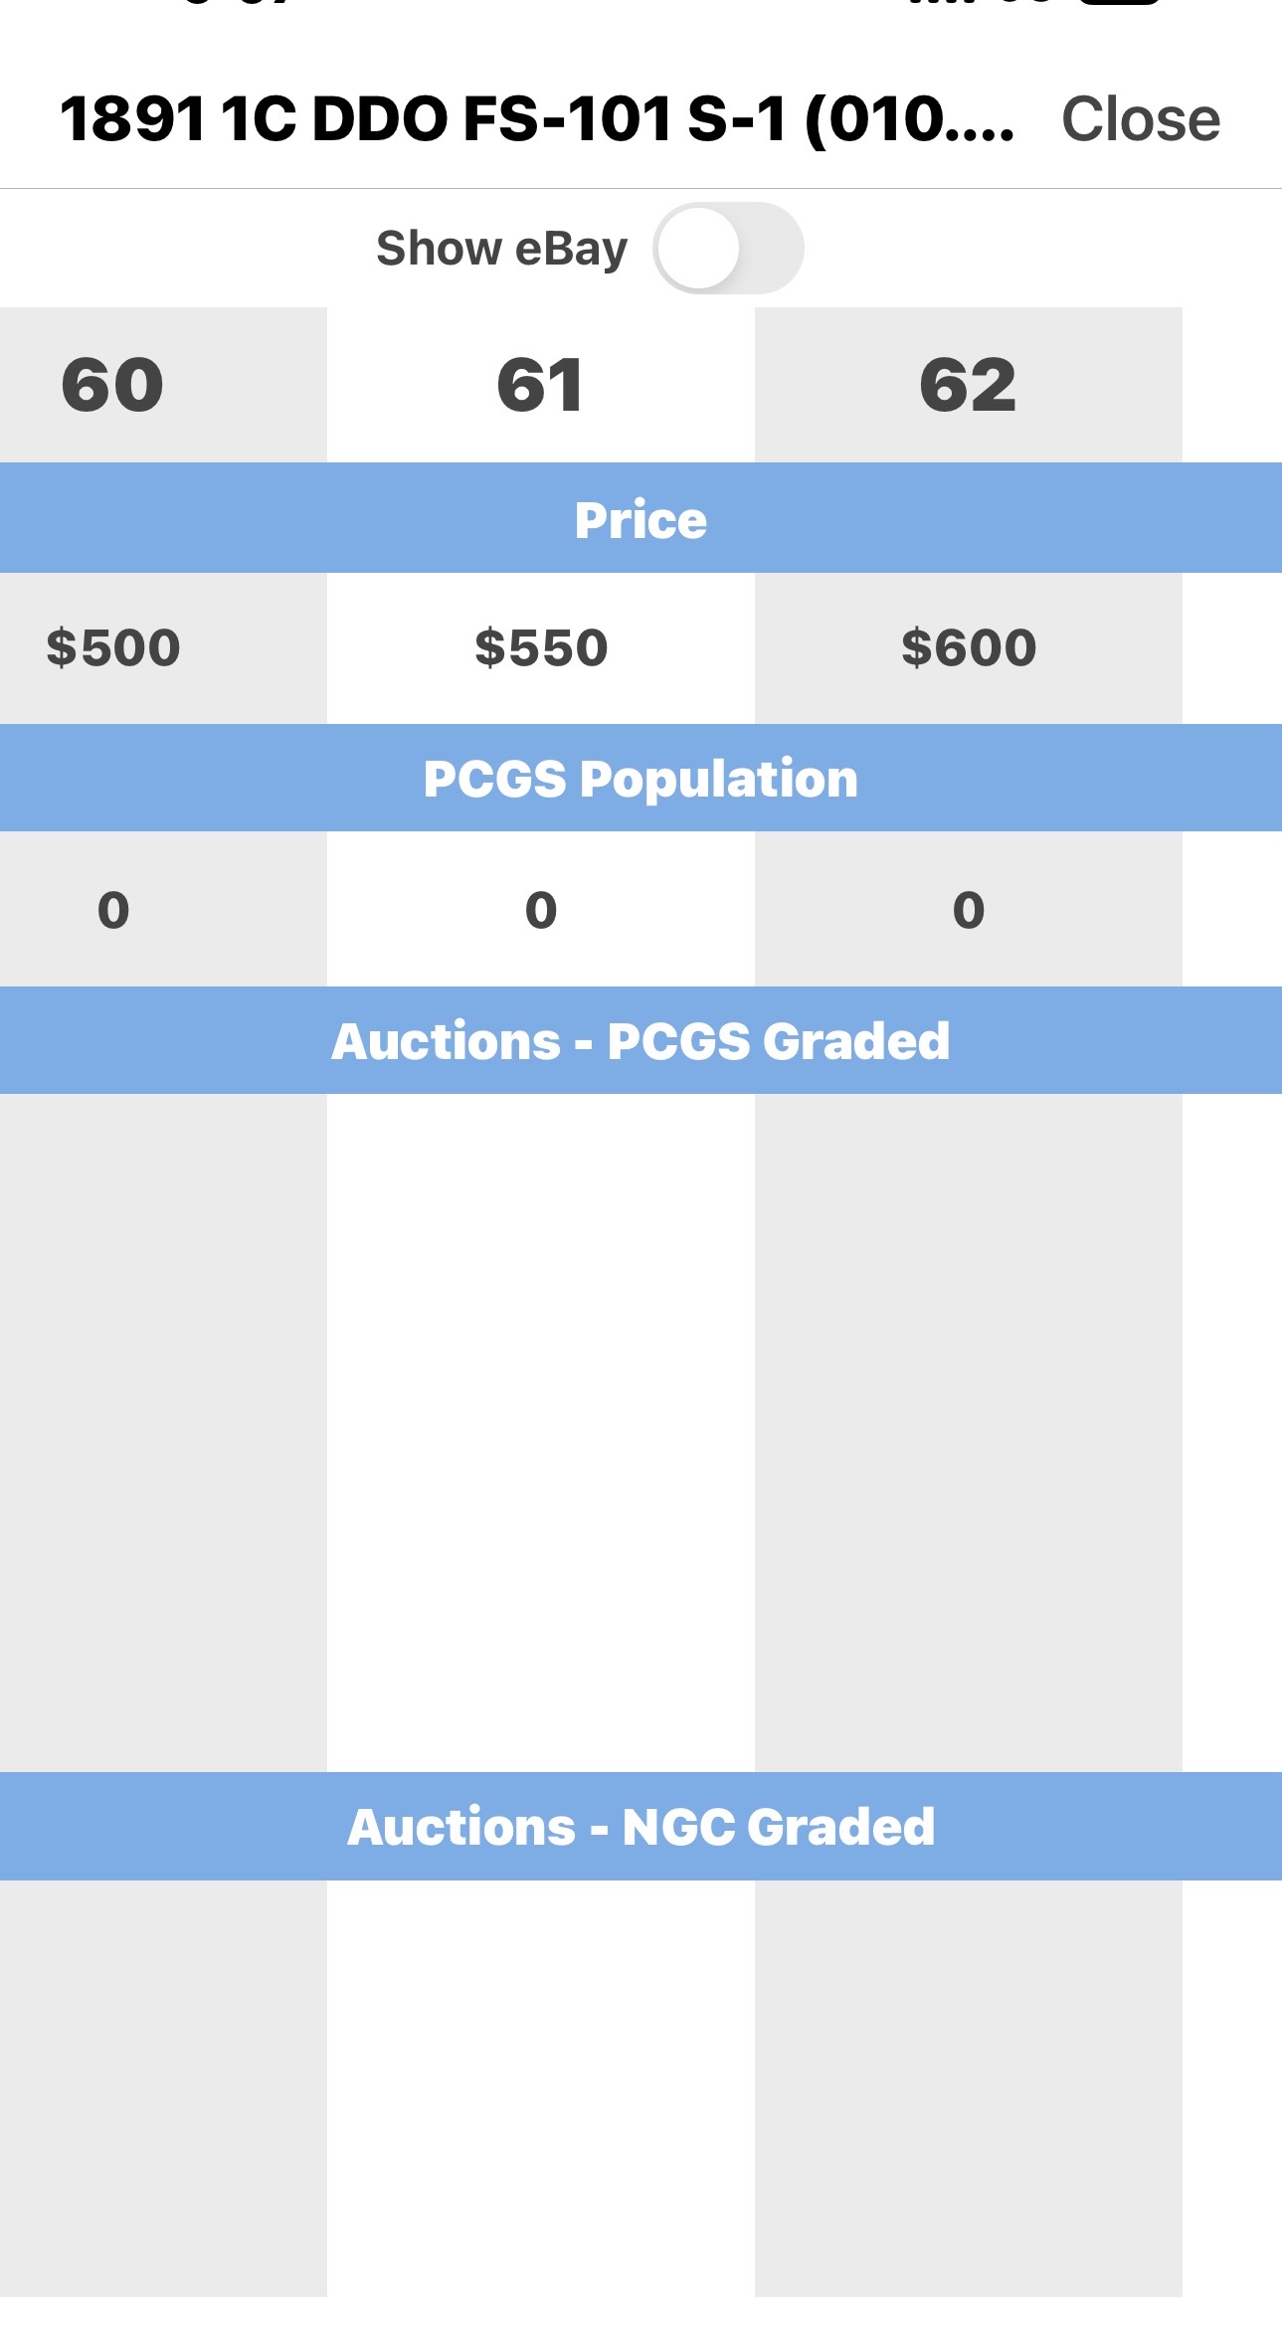The width and height of the screenshot is (1282, 2326).
Task: Tap the Show eBay label text
Action: pos(501,249)
